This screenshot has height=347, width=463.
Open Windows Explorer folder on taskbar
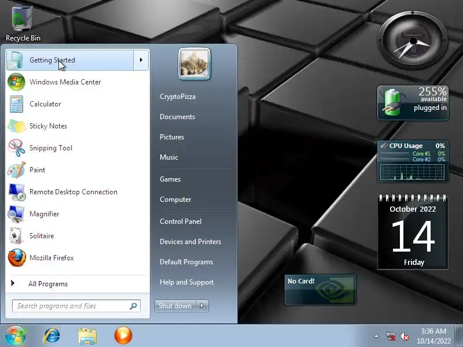87,336
